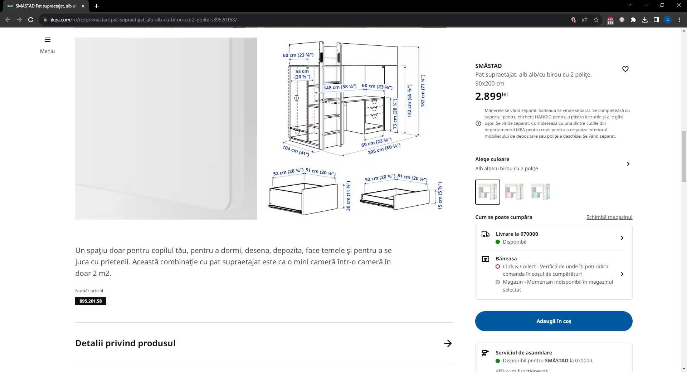
Task: Click the 070000 postal code link
Action: 583,361
